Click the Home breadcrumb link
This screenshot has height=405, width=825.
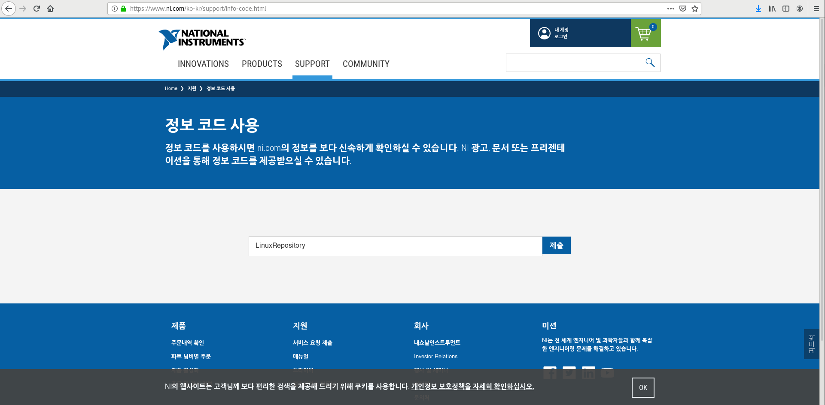[x=171, y=88]
